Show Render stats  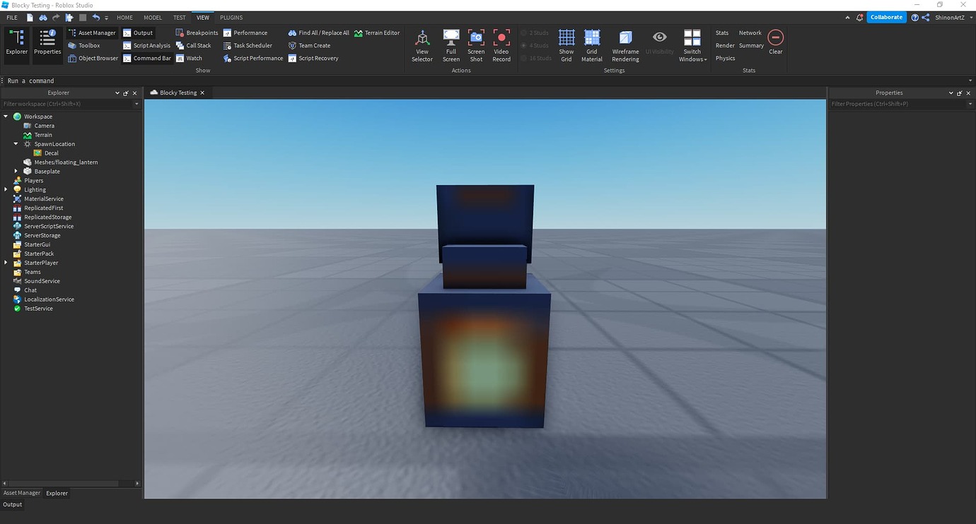tap(725, 45)
